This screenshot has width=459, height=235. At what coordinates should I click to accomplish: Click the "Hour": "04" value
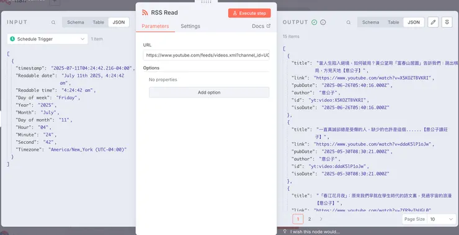pyautogui.click(x=43, y=127)
